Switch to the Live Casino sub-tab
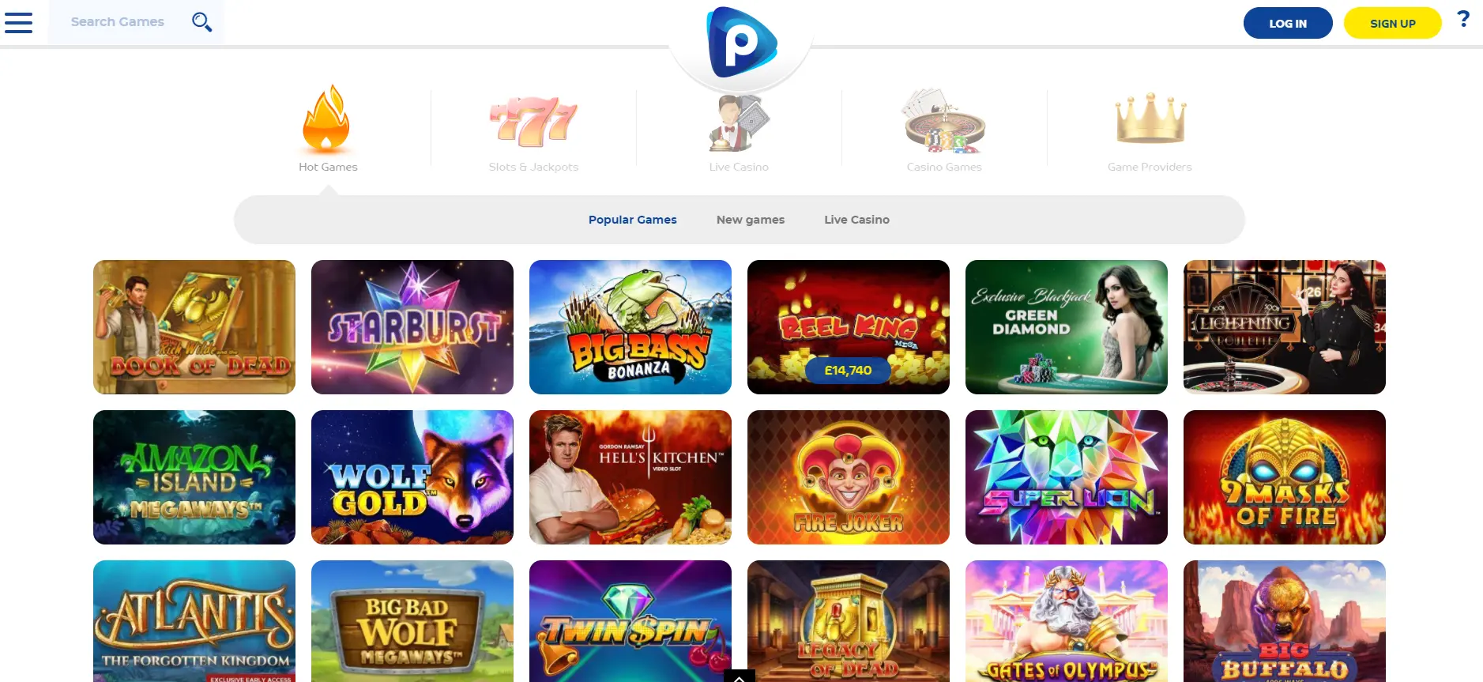1483x682 pixels. point(856,220)
